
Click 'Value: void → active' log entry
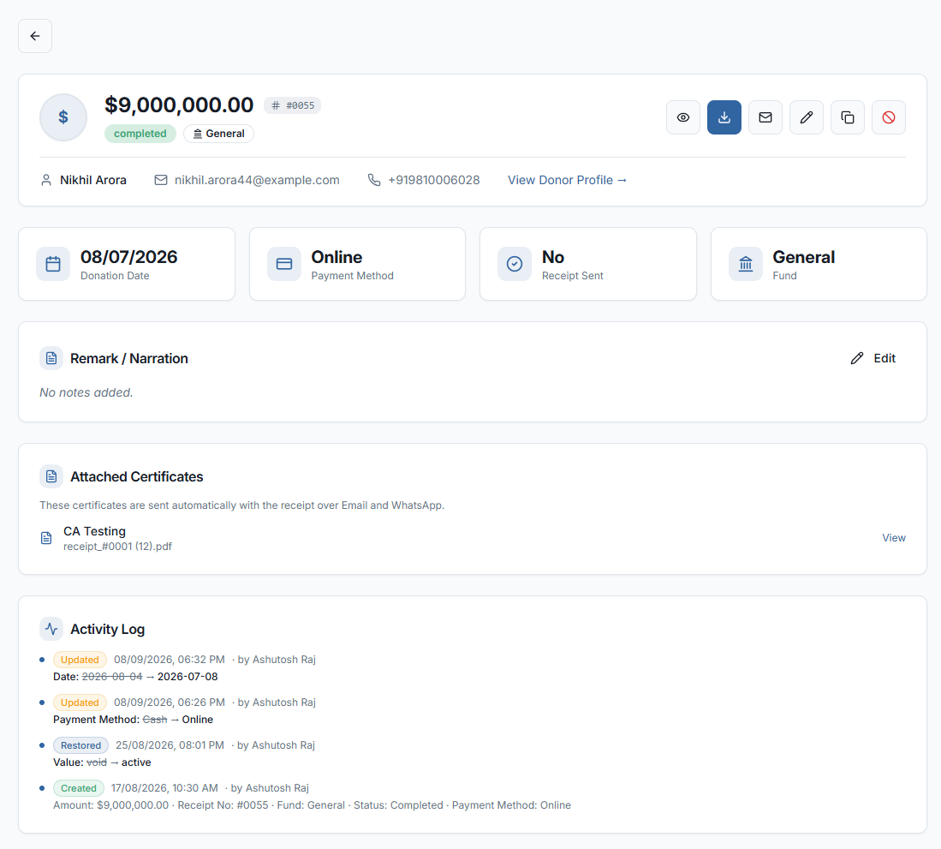pyautogui.click(x=102, y=762)
